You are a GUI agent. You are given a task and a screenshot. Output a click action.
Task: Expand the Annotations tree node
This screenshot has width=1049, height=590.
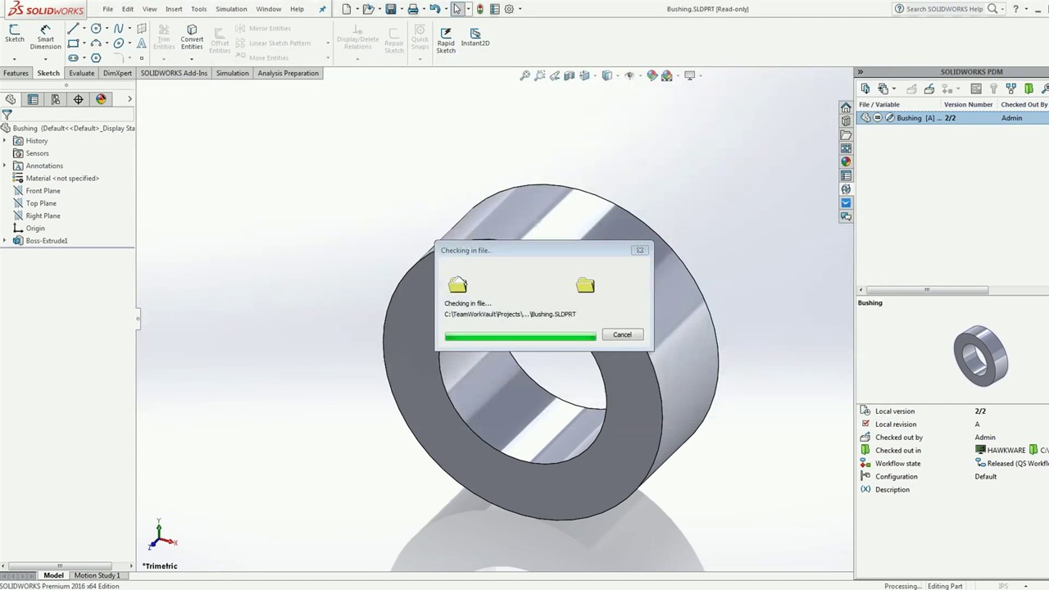coord(5,166)
